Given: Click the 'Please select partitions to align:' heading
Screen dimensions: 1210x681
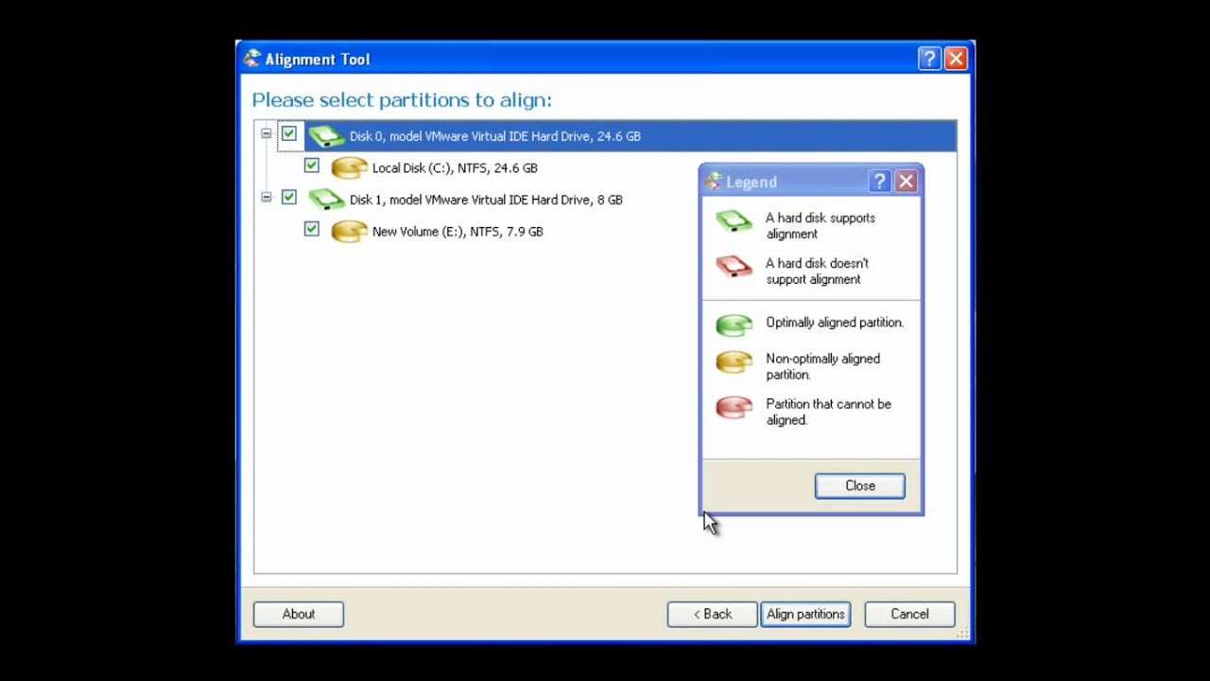Looking at the screenshot, I should (402, 100).
